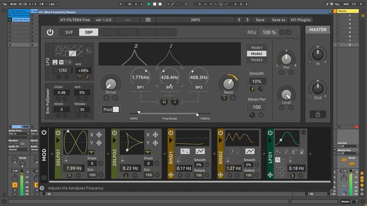The image size is (367, 206).
Task: Toggle the filter section power icon
Action: click(x=50, y=32)
